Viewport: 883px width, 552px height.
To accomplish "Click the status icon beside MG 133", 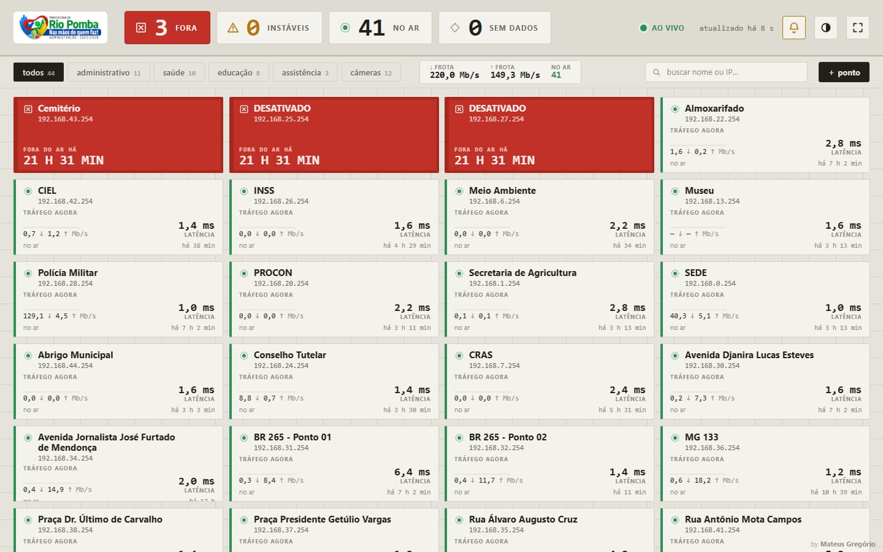I will (x=675, y=438).
